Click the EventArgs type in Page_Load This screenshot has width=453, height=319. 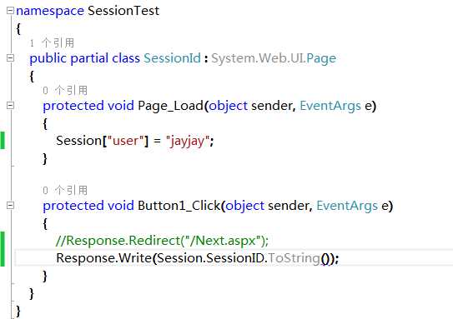(x=330, y=106)
